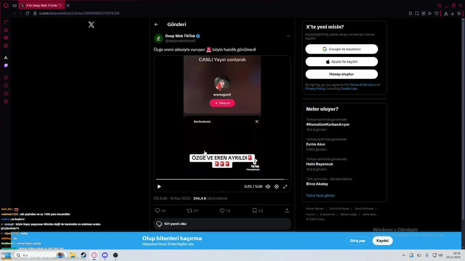Click Google ile kaydolun button
This screenshot has width=465, height=261.
pos(341,49)
